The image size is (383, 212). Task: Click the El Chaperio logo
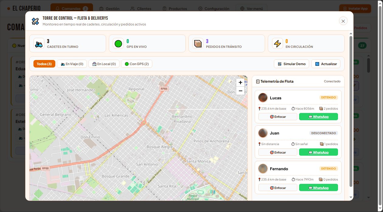click(x=24, y=8)
